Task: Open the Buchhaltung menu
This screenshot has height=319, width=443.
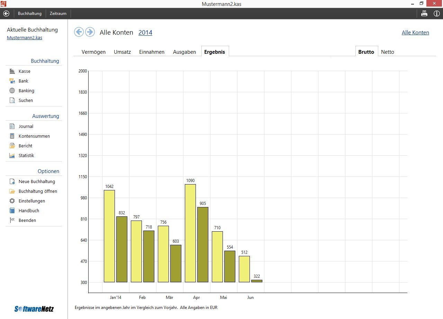Action: click(x=30, y=14)
